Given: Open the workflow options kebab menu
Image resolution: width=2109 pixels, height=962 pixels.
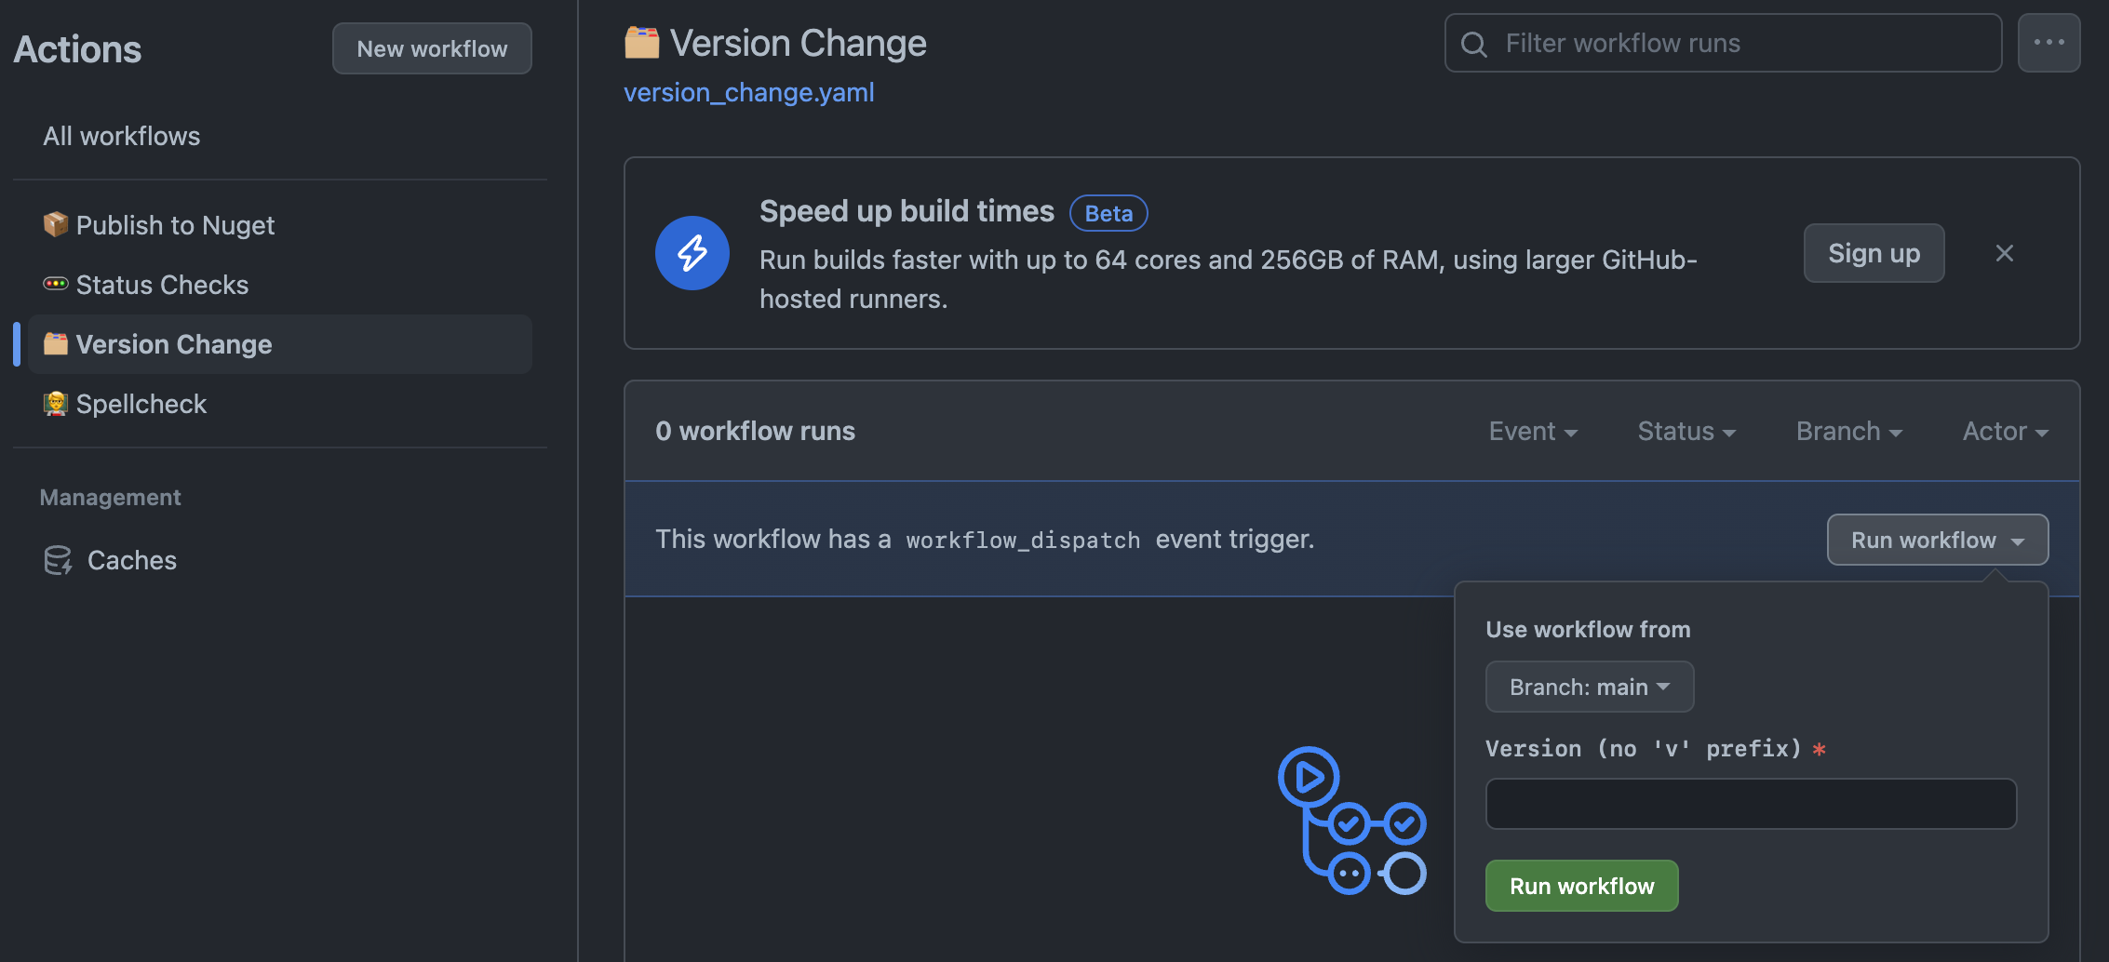Looking at the screenshot, I should pyautogui.click(x=2049, y=43).
